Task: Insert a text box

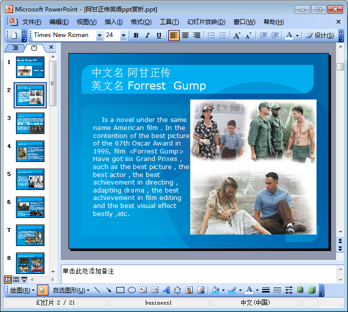Action: point(143,290)
